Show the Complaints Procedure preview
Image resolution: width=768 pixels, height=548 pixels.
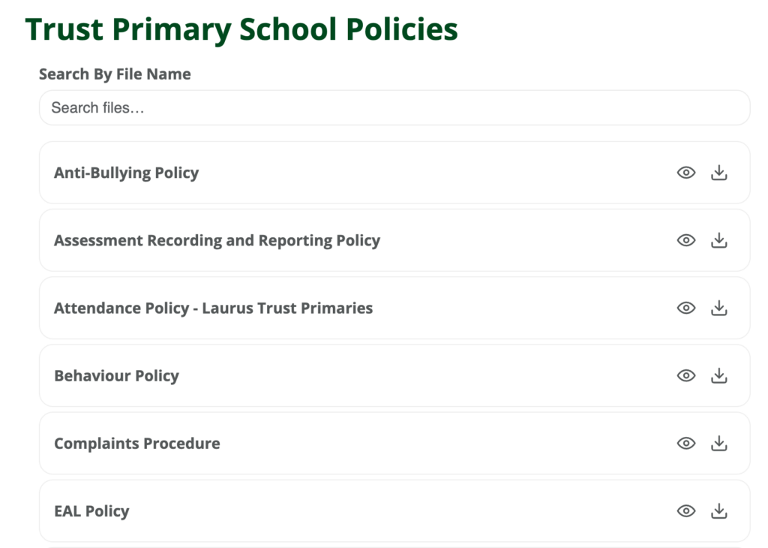687,443
